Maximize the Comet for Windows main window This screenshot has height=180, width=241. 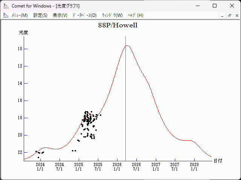[x=215, y=6]
